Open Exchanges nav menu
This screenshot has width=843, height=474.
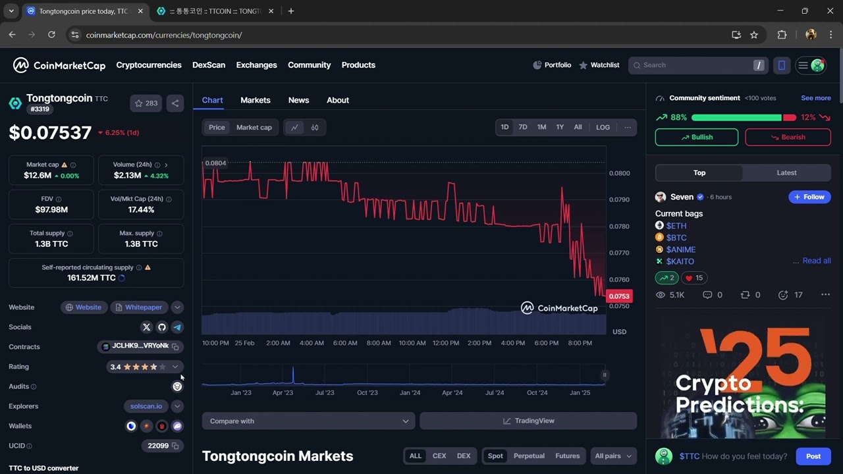[256, 65]
